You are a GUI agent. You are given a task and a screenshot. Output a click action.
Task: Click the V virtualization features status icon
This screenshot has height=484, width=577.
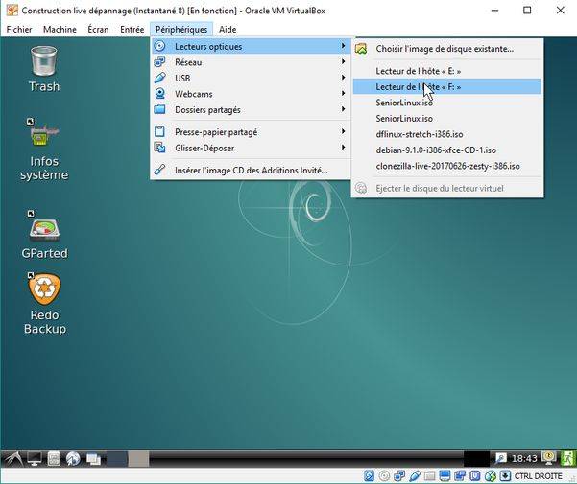click(x=474, y=476)
